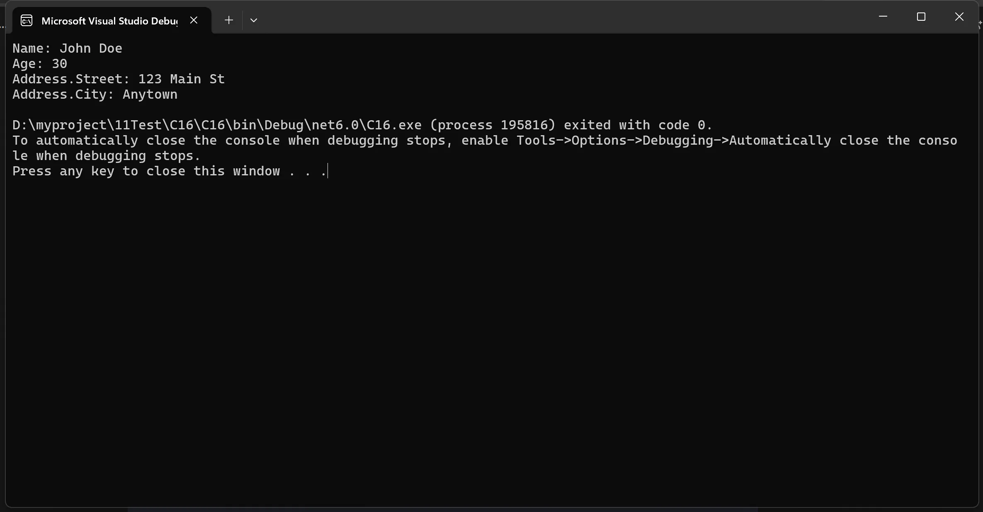Click the empty title bar area
983x512 pixels.
(x=564, y=17)
